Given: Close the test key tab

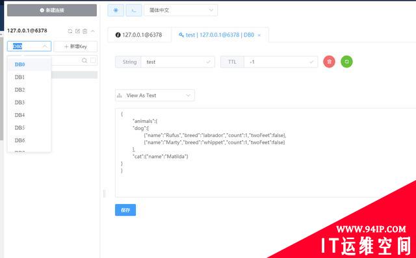Looking at the screenshot, I should [x=259, y=35].
